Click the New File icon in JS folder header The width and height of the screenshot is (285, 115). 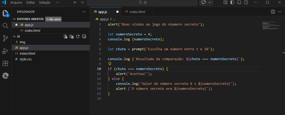(x=66, y=37)
